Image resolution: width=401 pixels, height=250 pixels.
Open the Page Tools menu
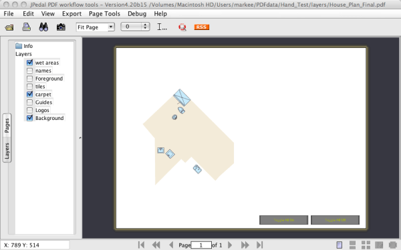click(x=104, y=14)
